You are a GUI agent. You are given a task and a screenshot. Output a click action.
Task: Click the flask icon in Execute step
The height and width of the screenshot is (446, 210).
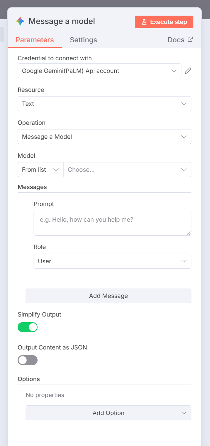tap(144, 22)
